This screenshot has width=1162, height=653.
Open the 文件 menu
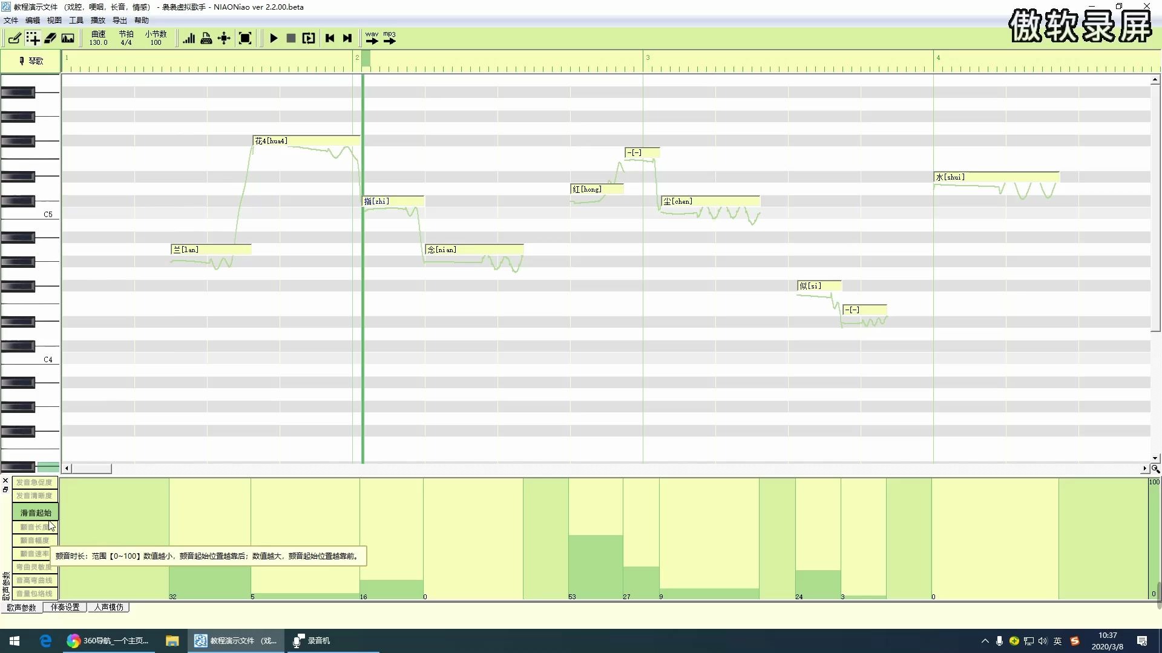click(x=11, y=21)
